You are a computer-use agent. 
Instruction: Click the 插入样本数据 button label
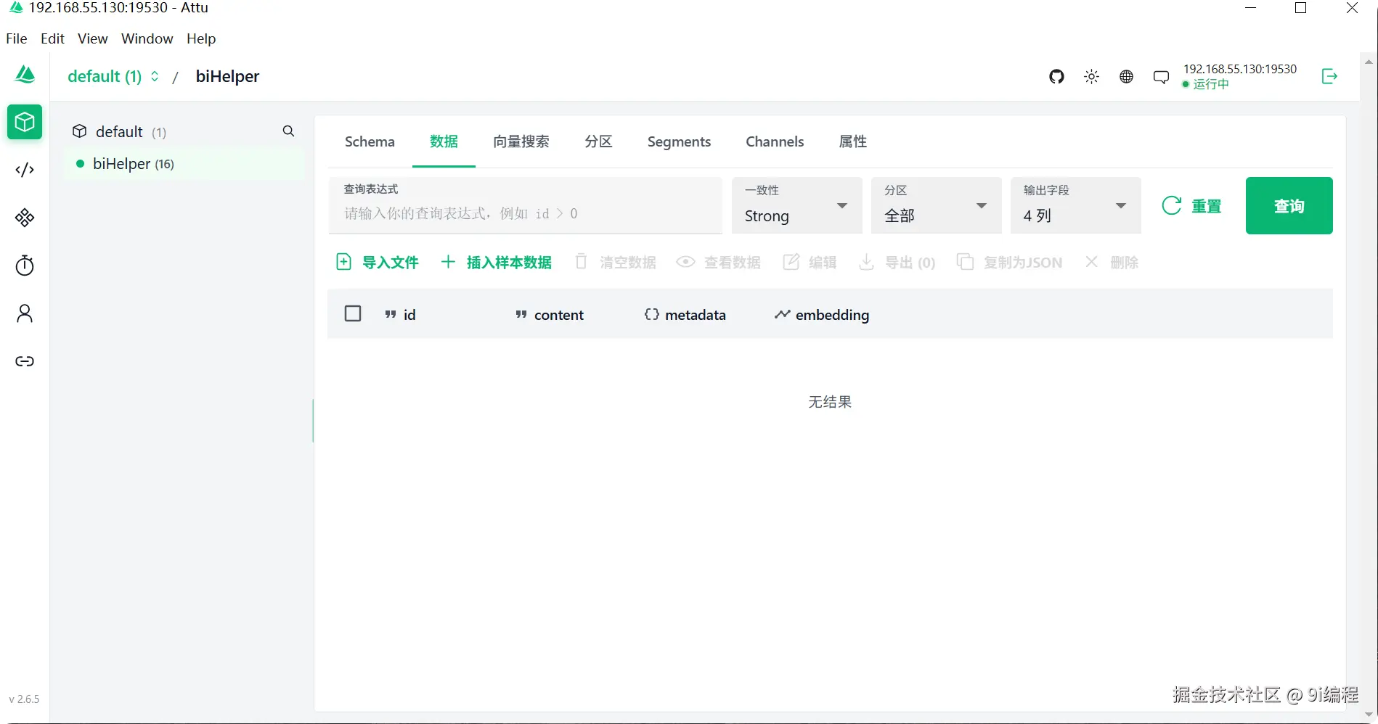pos(509,262)
